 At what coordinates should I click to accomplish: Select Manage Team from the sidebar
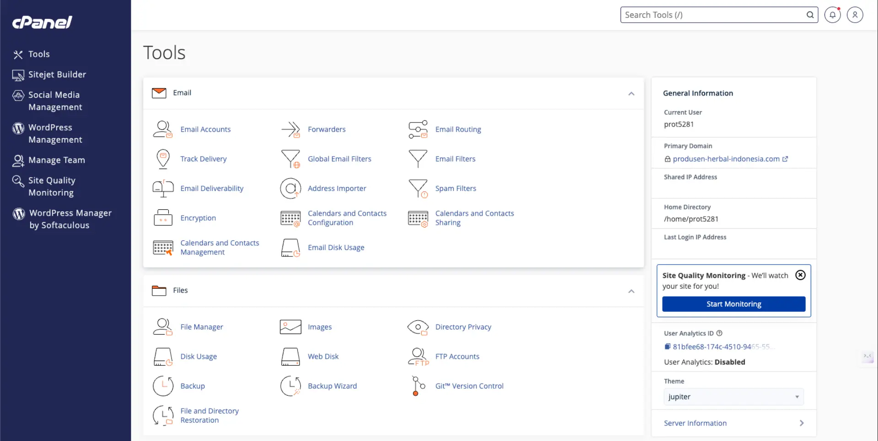click(56, 160)
